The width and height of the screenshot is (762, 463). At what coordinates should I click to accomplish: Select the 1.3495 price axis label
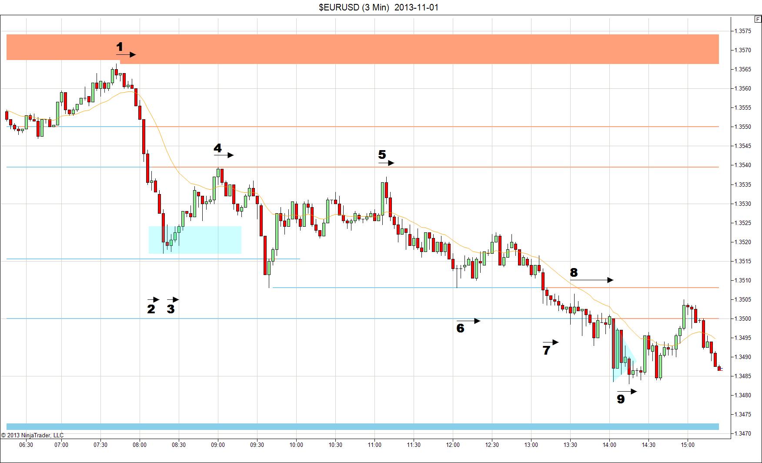743,338
